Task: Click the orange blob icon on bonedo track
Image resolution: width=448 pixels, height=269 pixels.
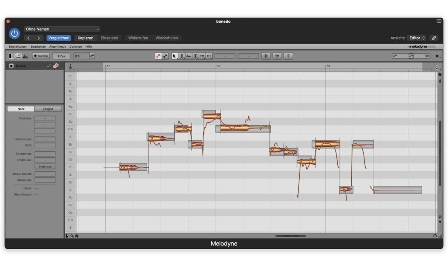Action: (56, 66)
